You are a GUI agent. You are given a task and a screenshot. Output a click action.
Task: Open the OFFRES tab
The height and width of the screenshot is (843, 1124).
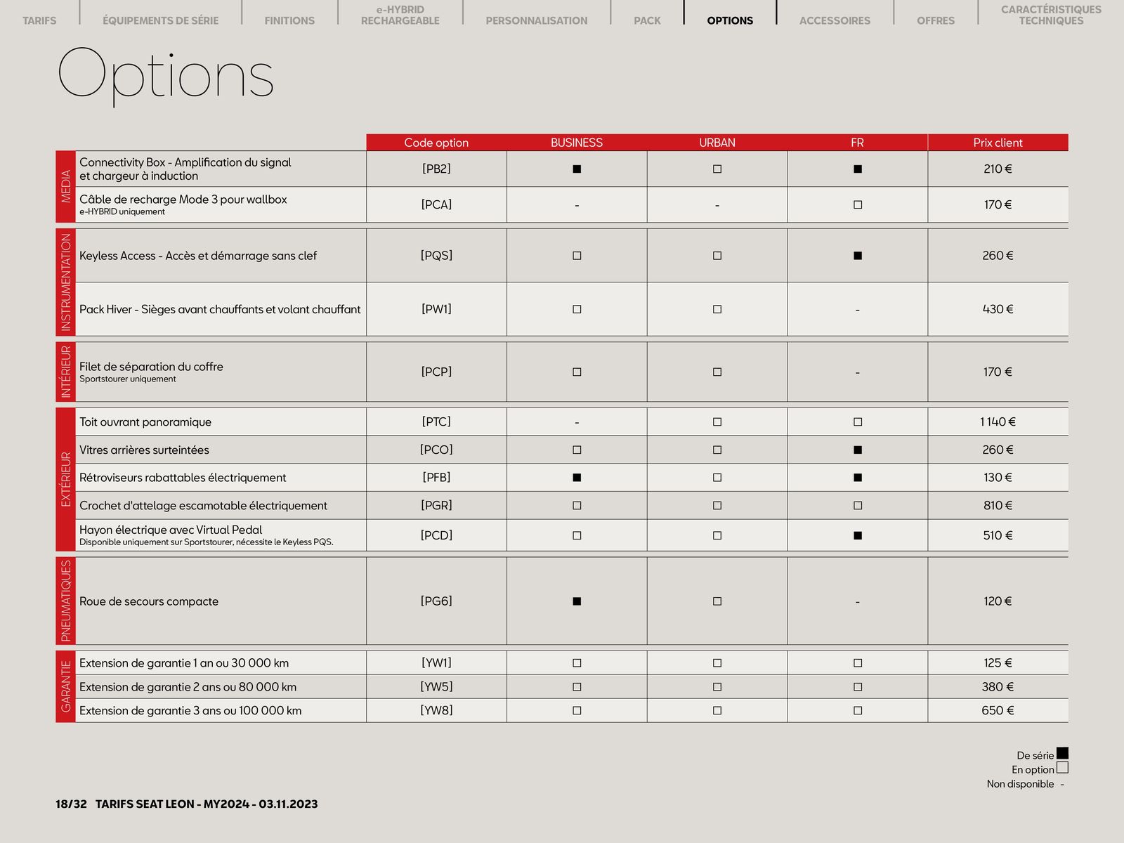coord(936,20)
